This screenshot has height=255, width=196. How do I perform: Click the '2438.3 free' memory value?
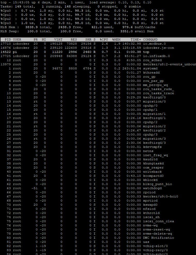click(70, 27)
